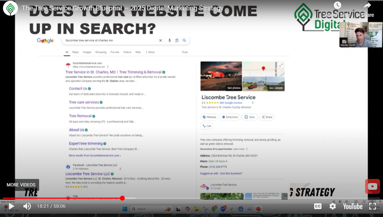The image size is (383, 217).
Task: Mute the video audio
Action: [x=27, y=206]
